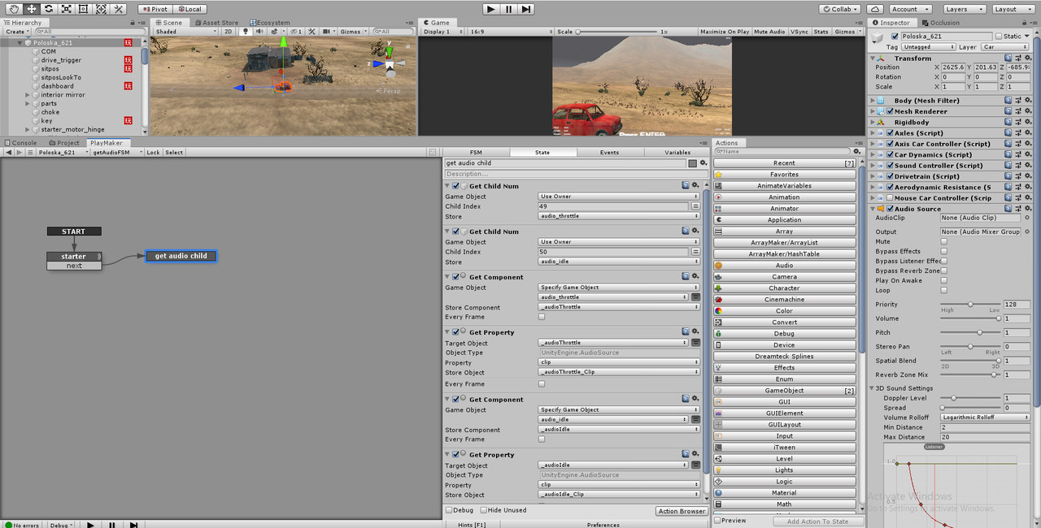1041x528 pixels.
Task: Select the starter state node
Action: (x=74, y=256)
